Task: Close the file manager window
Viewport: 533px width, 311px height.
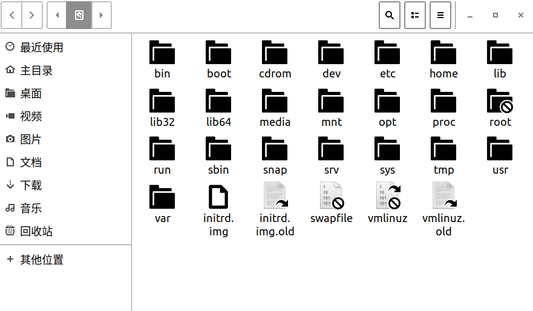Action: (x=521, y=15)
